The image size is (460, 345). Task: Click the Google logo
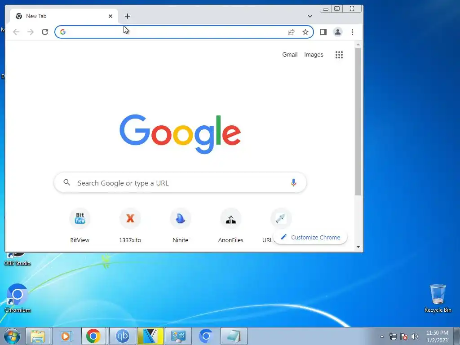(x=180, y=134)
